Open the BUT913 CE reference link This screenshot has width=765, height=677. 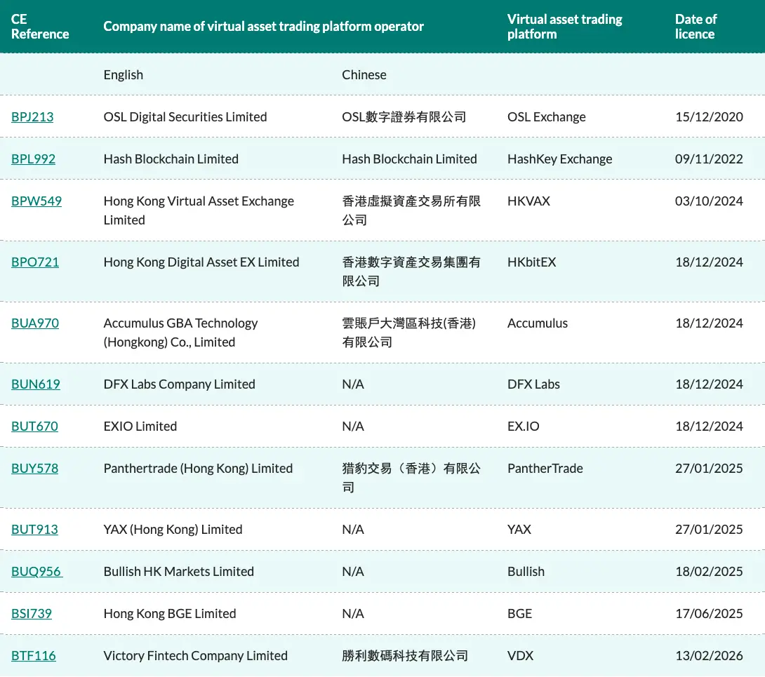[x=34, y=529]
